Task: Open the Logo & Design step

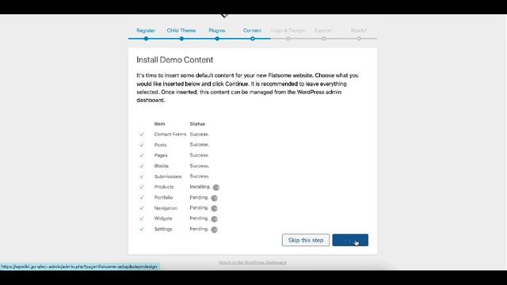Action: coord(288,30)
